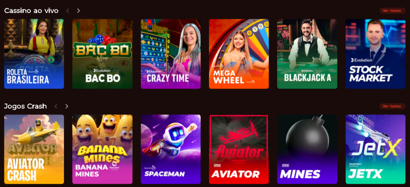
Task: Show next Cassino ao vivo games
Action: coord(78,11)
